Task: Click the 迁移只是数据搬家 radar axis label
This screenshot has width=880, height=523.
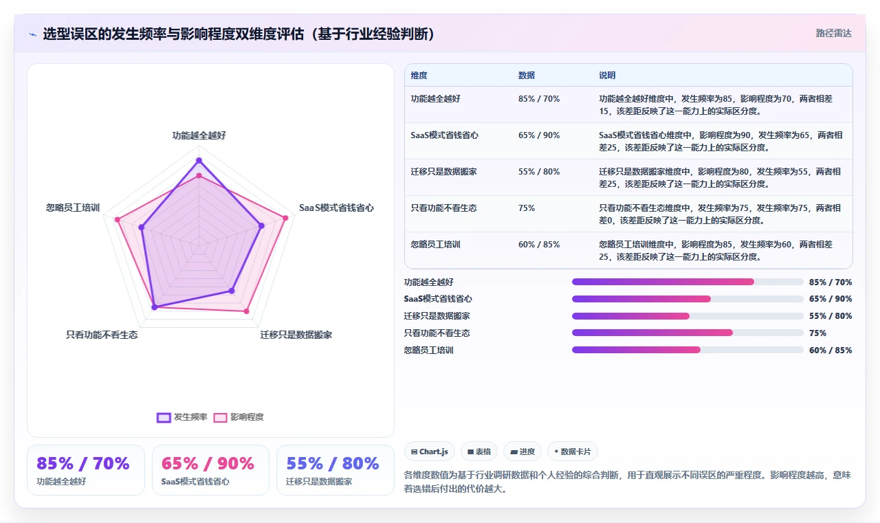Action: (296, 335)
